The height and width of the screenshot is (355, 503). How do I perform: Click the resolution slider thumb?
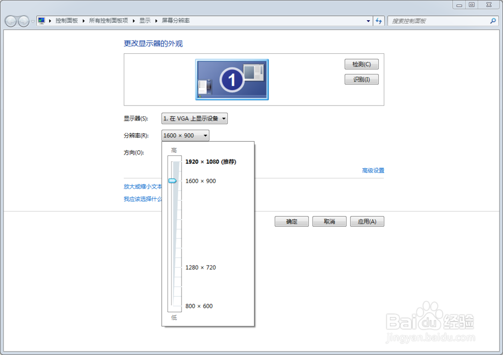173,181
